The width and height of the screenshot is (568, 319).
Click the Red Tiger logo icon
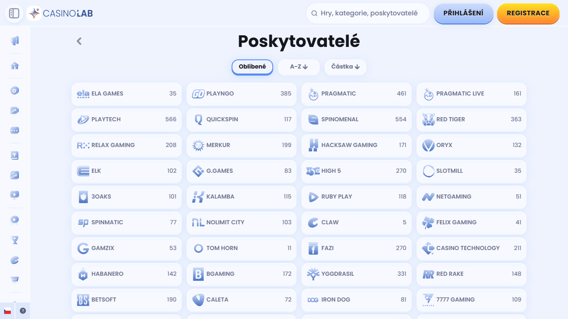(x=428, y=120)
